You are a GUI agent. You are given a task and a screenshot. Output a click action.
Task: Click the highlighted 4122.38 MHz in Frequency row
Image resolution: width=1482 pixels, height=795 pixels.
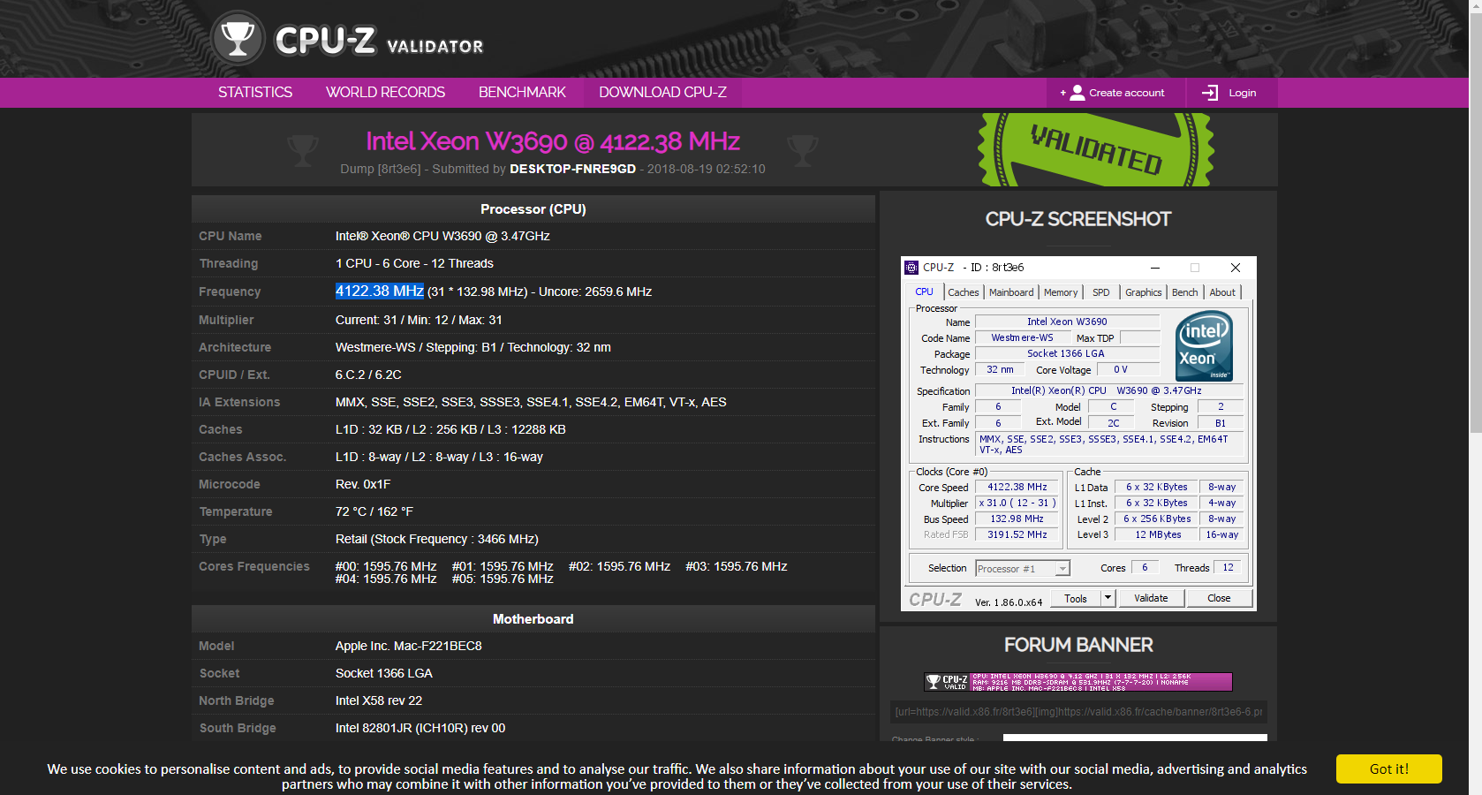click(x=380, y=291)
